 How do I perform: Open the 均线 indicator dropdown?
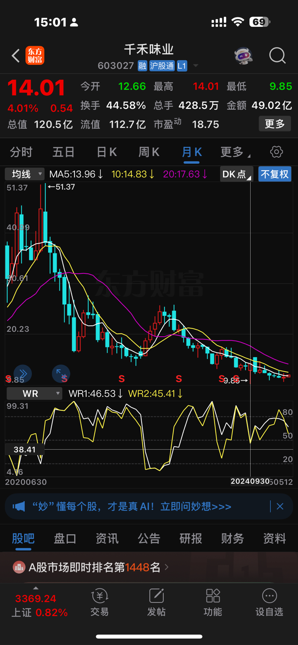click(x=25, y=174)
